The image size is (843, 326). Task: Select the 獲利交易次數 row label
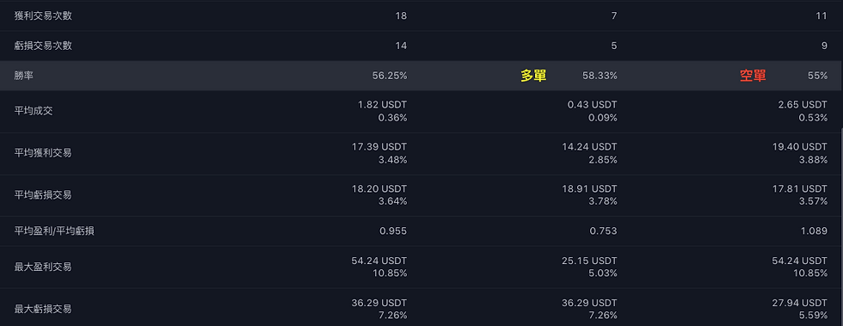pos(43,15)
